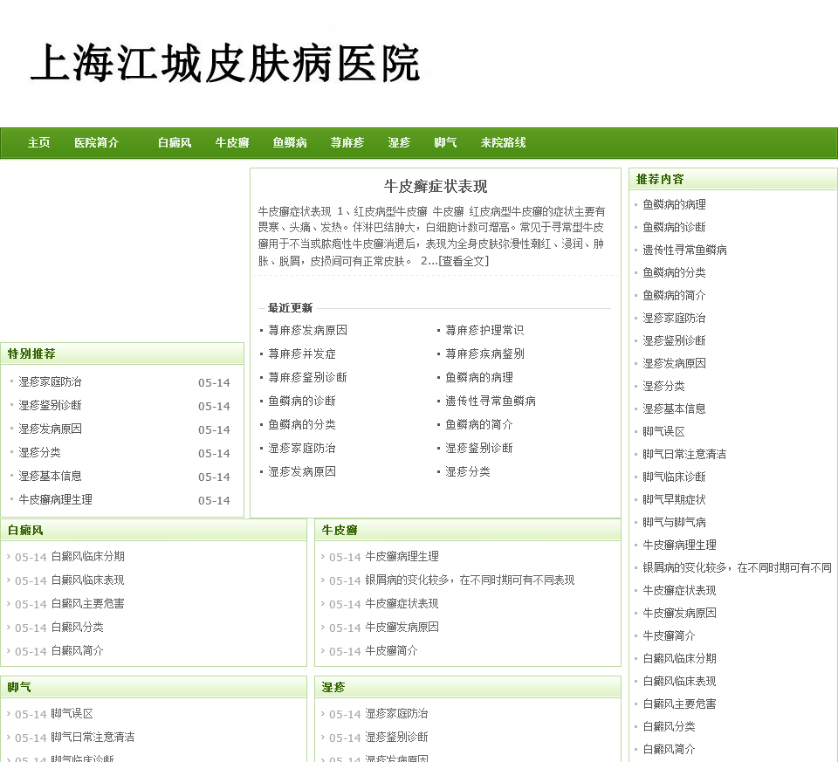The height and width of the screenshot is (762, 838).
Task: Open 鱼鳞病的分类 in 最近更新 list
Action: (x=302, y=424)
